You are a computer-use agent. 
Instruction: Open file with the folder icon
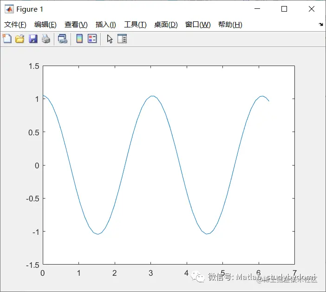[20, 39]
